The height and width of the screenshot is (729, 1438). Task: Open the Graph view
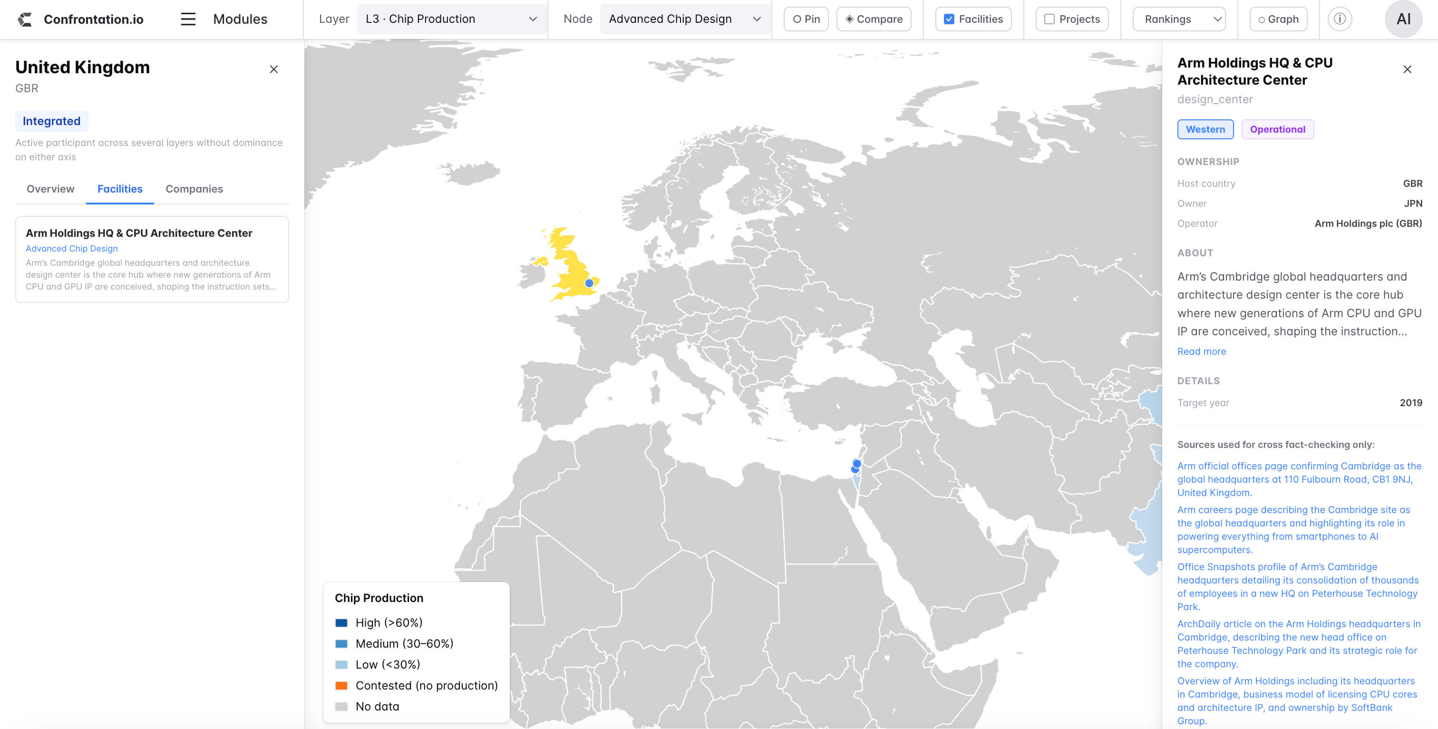tap(1278, 19)
